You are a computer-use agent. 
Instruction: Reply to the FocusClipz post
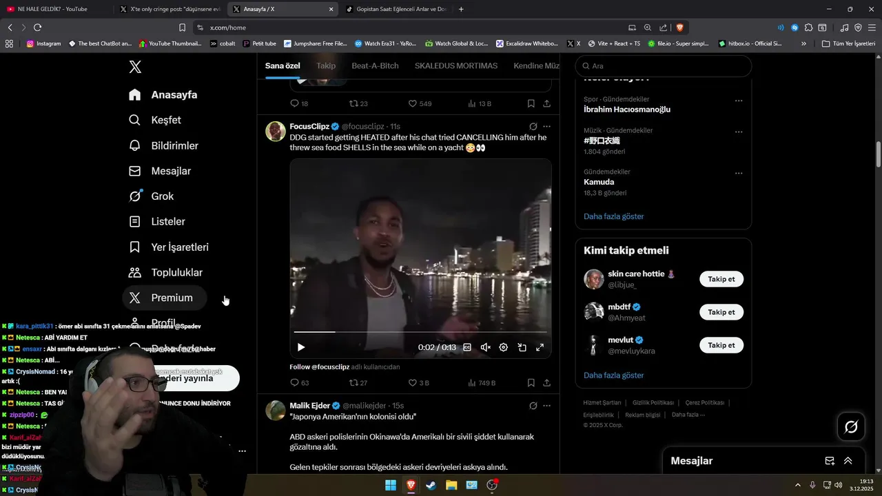click(x=300, y=382)
